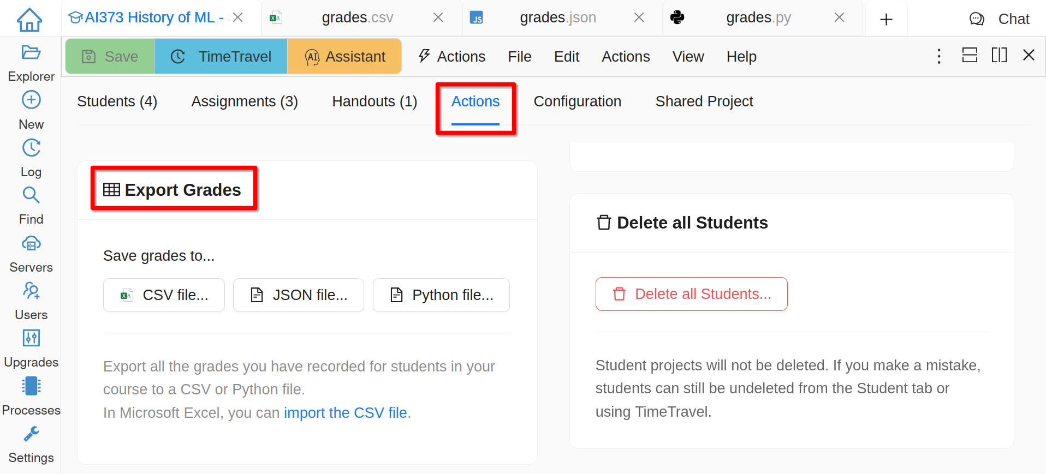Open the TimeTravel button

coord(221,57)
